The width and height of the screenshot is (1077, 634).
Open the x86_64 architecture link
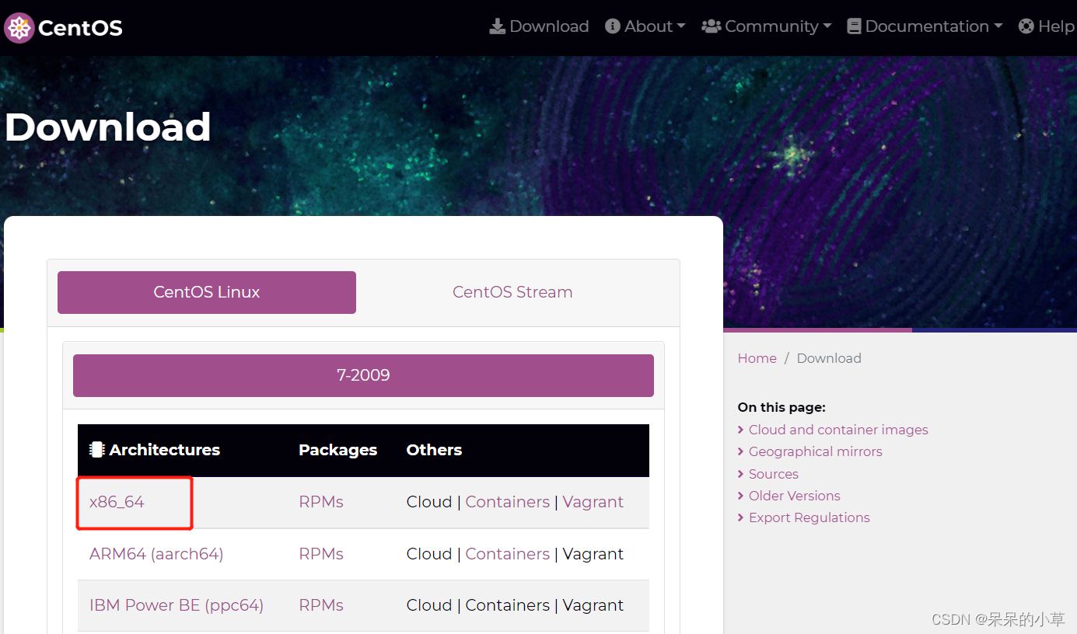click(117, 502)
